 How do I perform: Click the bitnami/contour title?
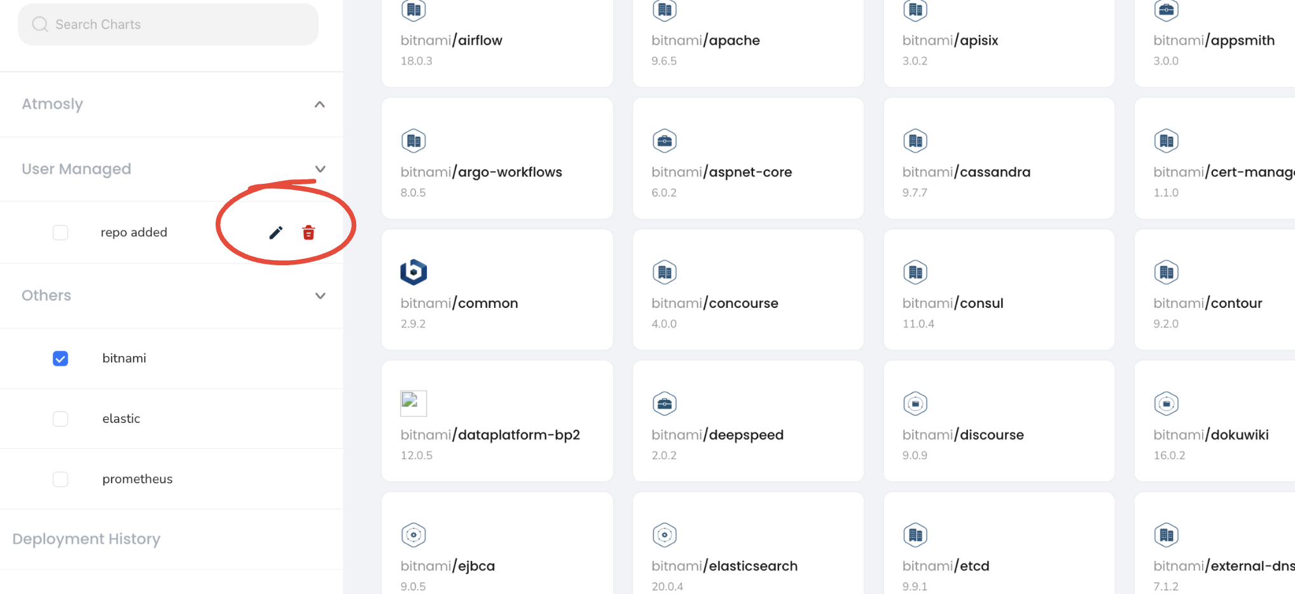pyautogui.click(x=1208, y=303)
